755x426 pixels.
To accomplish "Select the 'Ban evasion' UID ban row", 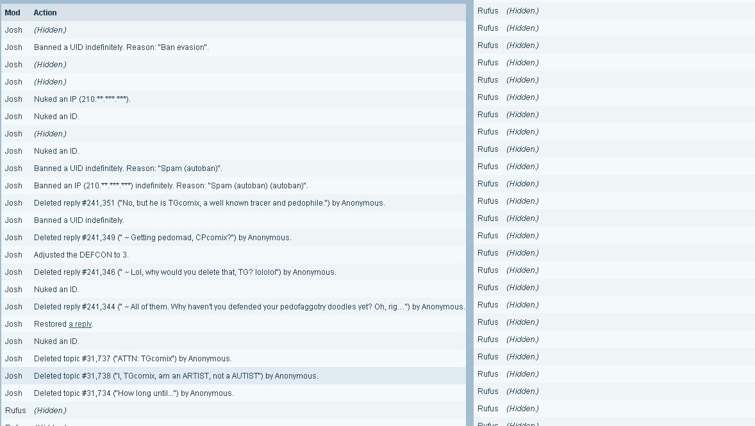I will pos(233,47).
